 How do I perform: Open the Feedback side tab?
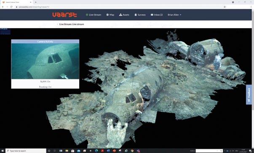pyautogui.click(x=249, y=95)
